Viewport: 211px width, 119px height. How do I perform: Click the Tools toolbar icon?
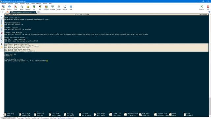coord(15,7)
